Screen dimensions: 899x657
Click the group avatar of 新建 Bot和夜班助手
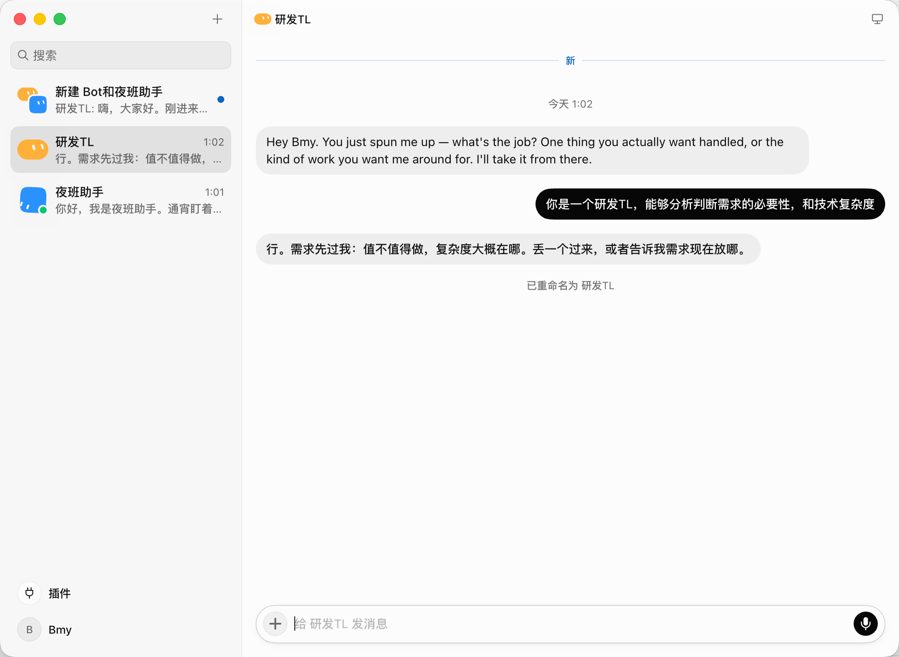pos(32,100)
